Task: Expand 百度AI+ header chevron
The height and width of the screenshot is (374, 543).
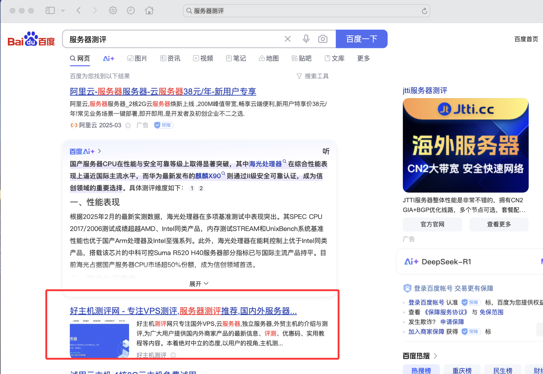Action: point(99,151)
